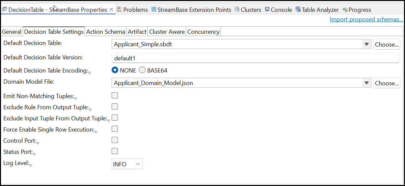Toggle the Control Port checkbox
405x186 pixels.
(x=115, y=140)
